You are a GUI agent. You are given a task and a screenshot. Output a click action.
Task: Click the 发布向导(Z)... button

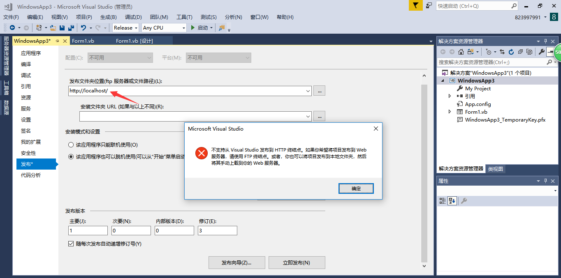pyautogui.click(x=236, y=263)
